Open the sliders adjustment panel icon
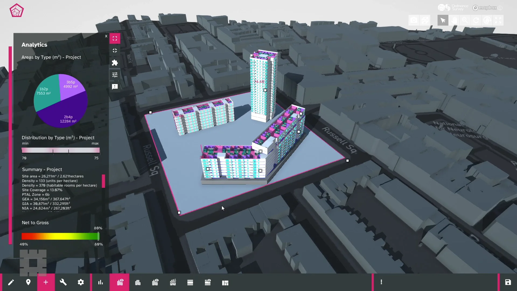This screenshot has height=291, width=517. point(115,75)
